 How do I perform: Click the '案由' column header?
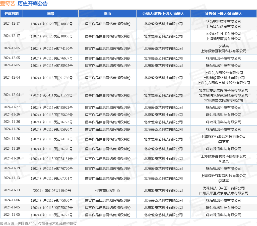tap(107, 14)
